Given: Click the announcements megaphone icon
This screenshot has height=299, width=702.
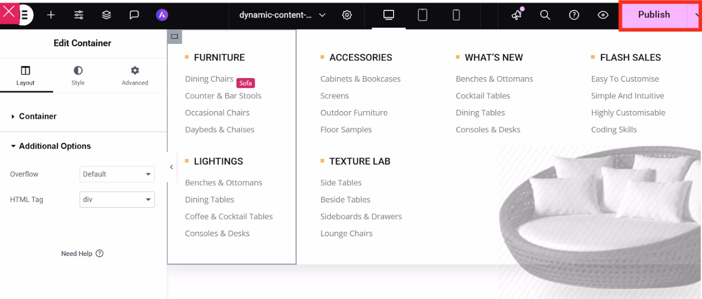Looking at the screenshot, I should [516, 15].
